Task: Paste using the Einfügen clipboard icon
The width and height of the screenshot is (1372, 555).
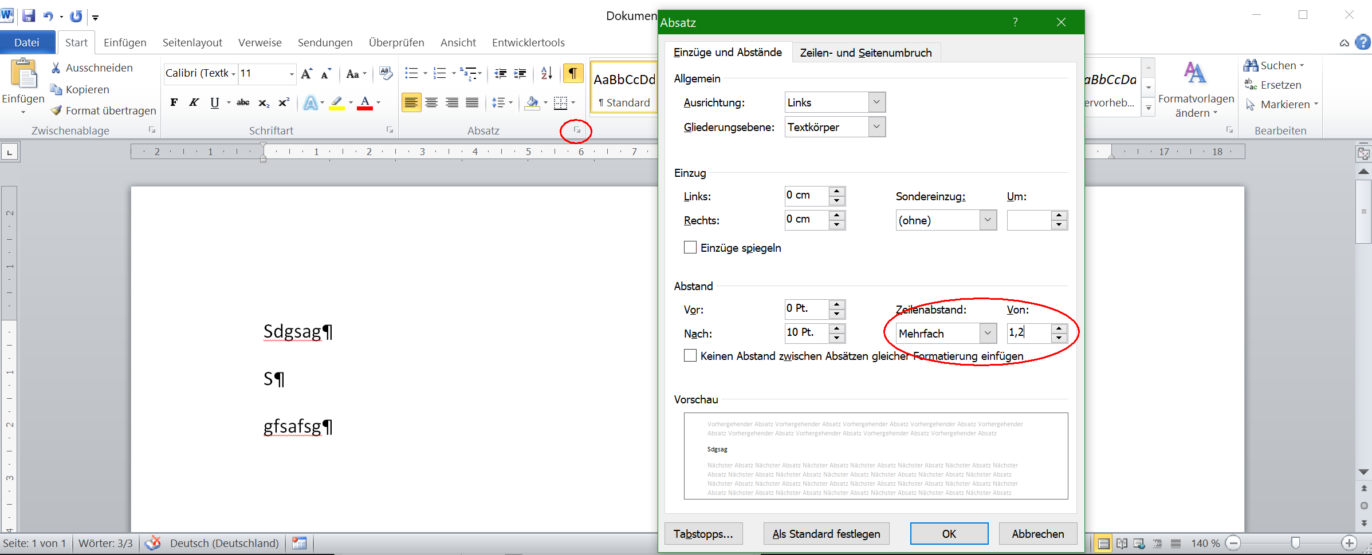Action: pos(23,73)
